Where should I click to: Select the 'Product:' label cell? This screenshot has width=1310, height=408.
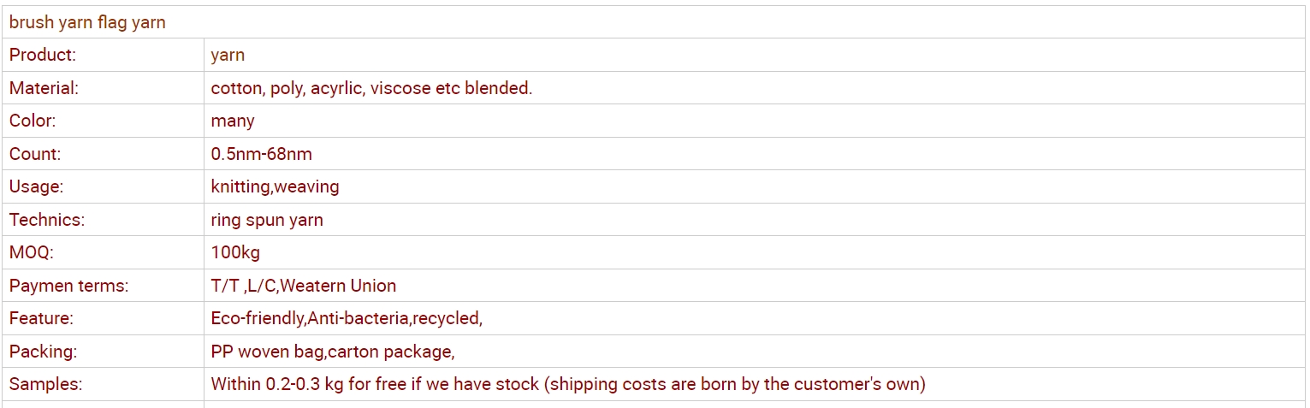43,56
